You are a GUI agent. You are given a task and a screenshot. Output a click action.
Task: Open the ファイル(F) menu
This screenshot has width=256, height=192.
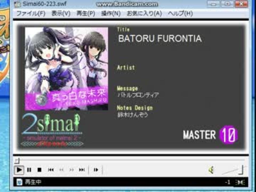click(31, 13)
